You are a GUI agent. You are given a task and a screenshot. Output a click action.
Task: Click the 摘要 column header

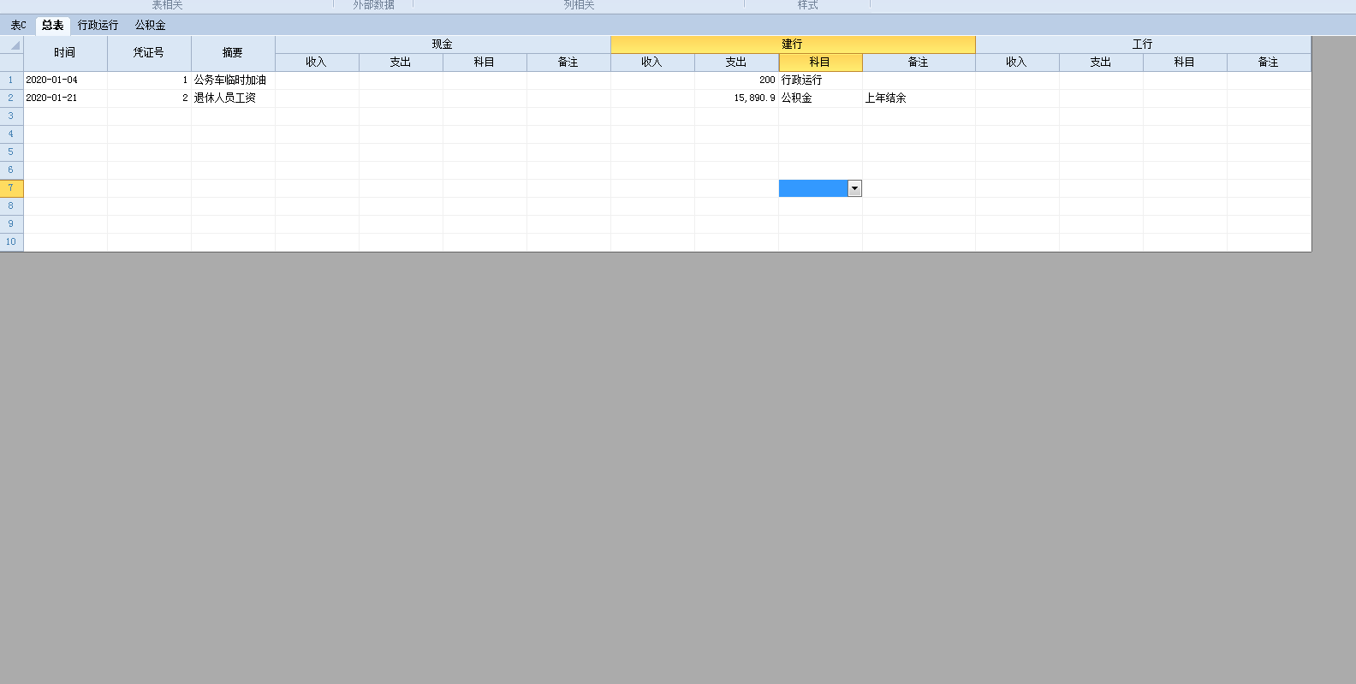point(233,53)
